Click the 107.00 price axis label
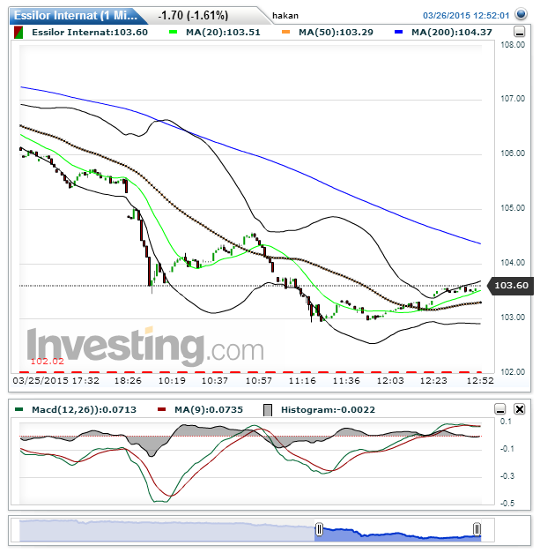Screen dimensions: 540x553 point(513,99)
